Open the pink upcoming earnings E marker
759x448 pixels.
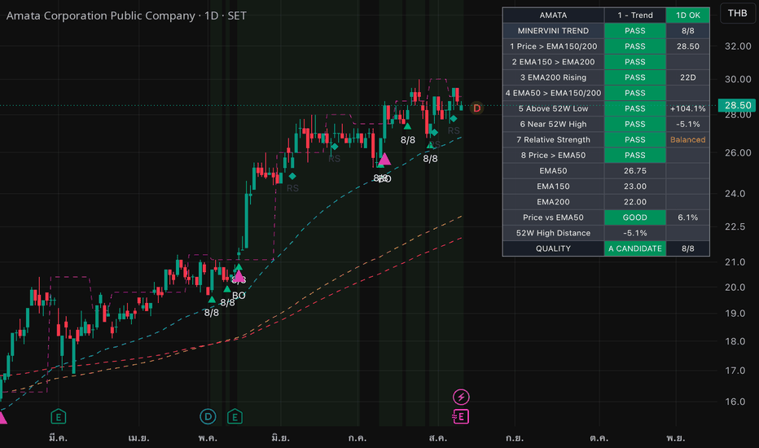[461, 416]
